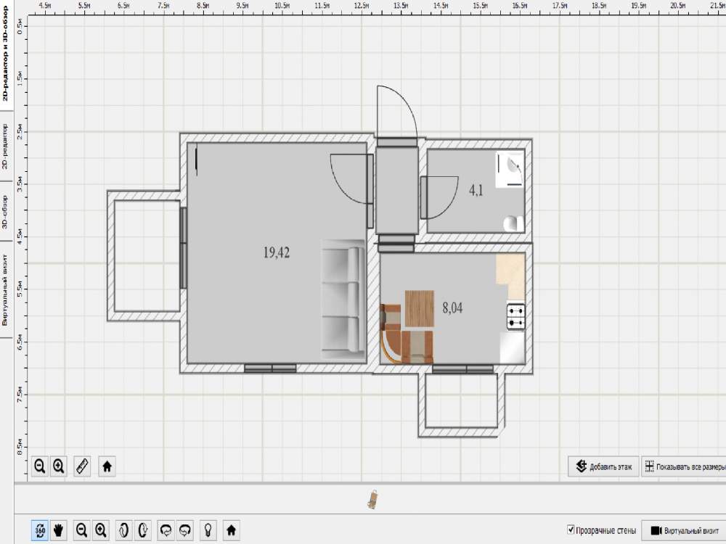
Task: Start Виртуальный визит with camera button
Action: [683, 531]
